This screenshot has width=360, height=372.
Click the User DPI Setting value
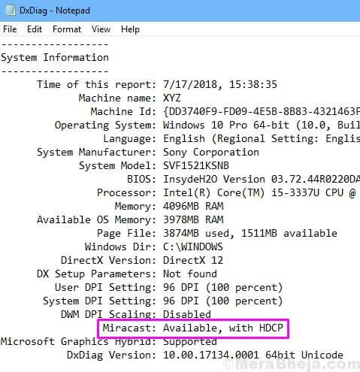223,288
